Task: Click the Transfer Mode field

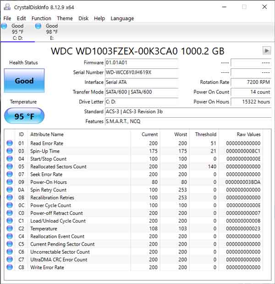Action: (x=142, y=92)
